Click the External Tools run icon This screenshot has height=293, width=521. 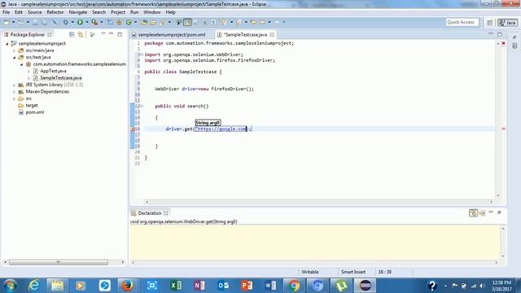click(94, 22)
